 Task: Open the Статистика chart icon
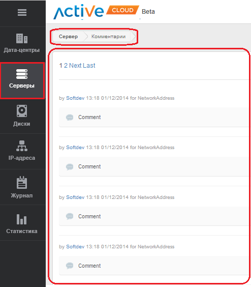click(x=21, y=219)
